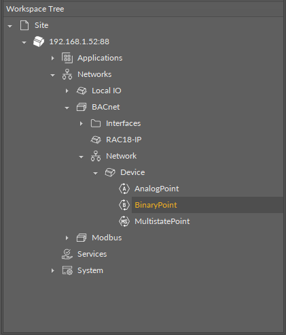Click the System gear window icon

tap(67, 270)
